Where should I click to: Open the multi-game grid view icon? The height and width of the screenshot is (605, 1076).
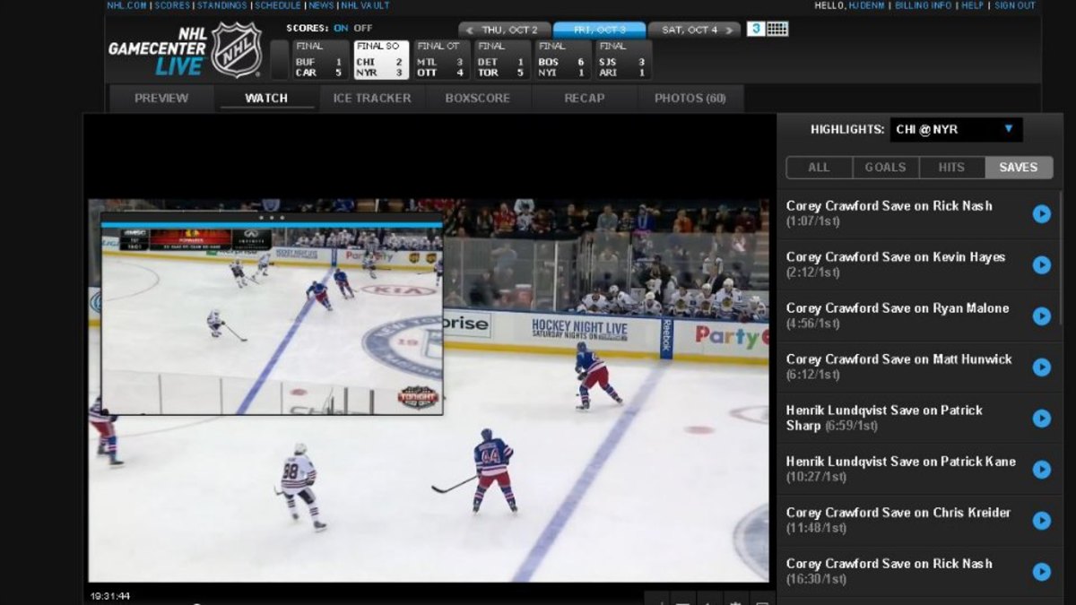[777, 28]
